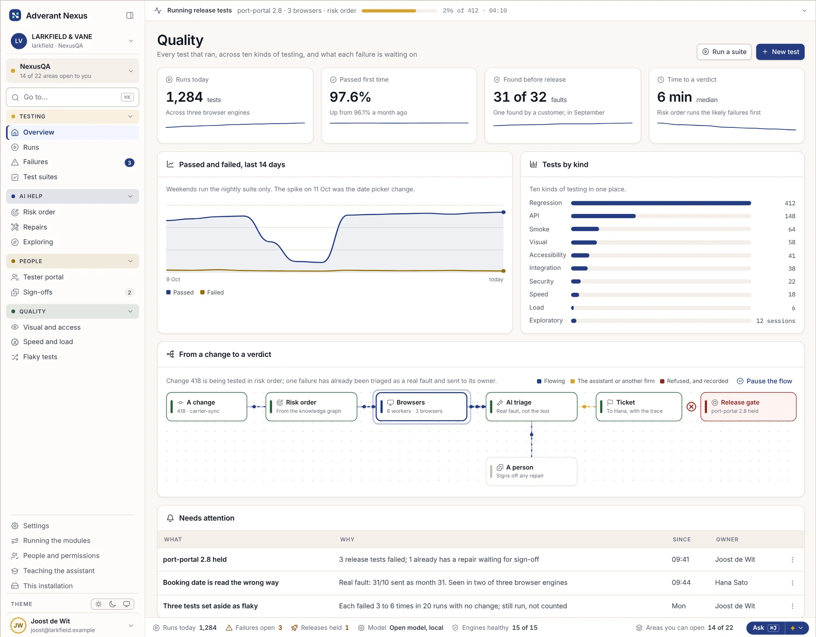Screen dimensions: 816x637
Task: Switch to dark theme
Action: [113, 604]
